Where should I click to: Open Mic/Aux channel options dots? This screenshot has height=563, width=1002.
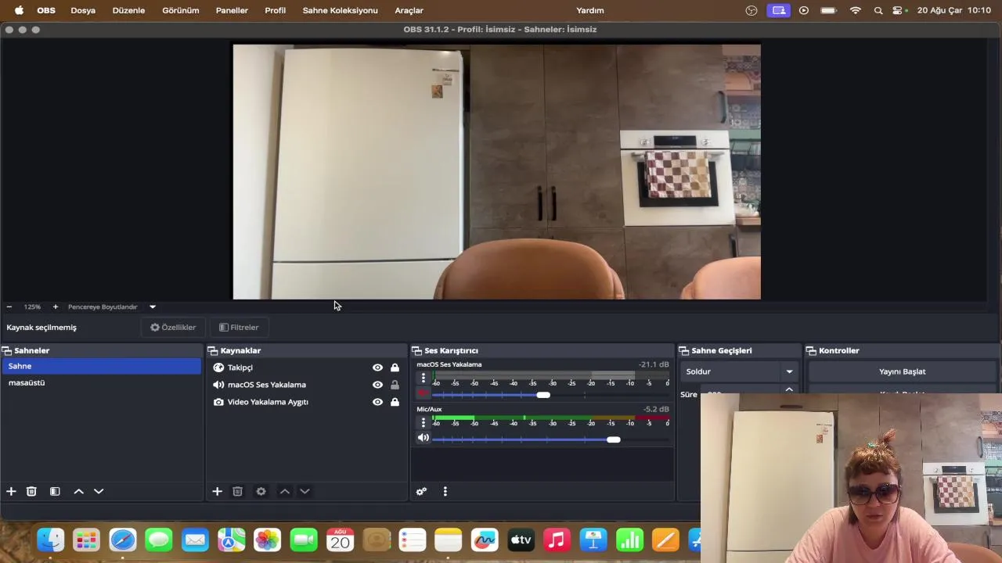pyautogui.click(x=424, y=423)
